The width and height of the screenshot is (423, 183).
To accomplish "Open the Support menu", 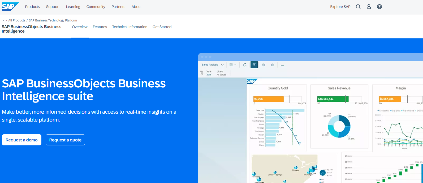I will [x=53, y=7].
